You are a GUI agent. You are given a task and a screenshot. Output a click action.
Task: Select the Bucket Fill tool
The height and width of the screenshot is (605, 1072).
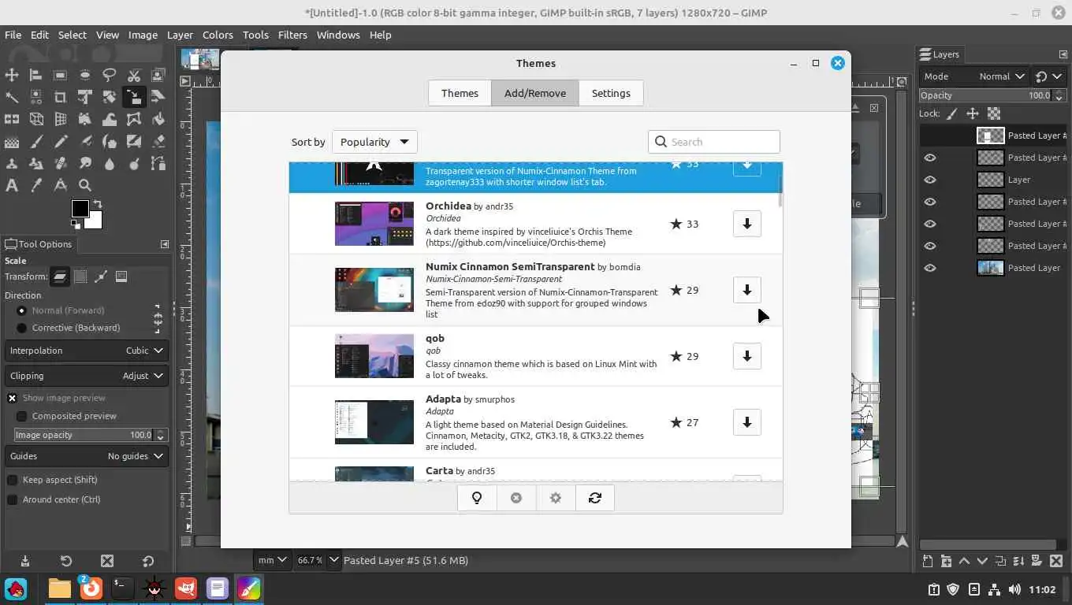coord(158,119)
